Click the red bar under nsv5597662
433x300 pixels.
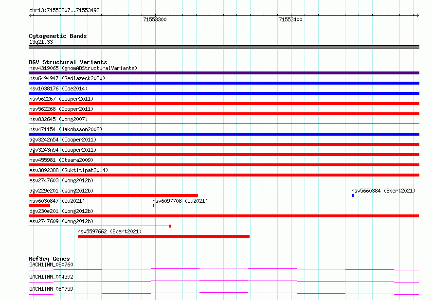point(164,236)
